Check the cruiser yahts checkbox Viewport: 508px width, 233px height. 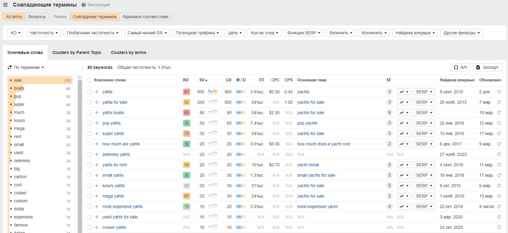tap(90, 227)
